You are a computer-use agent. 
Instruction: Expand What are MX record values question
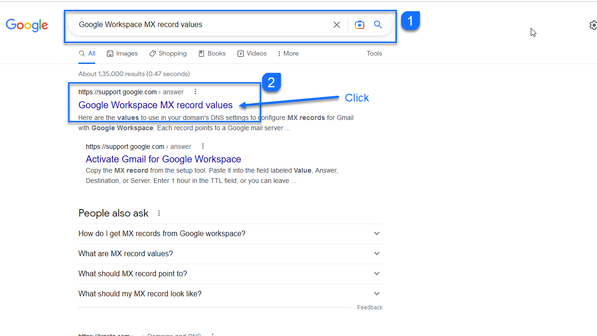click(x=230, y=254)
